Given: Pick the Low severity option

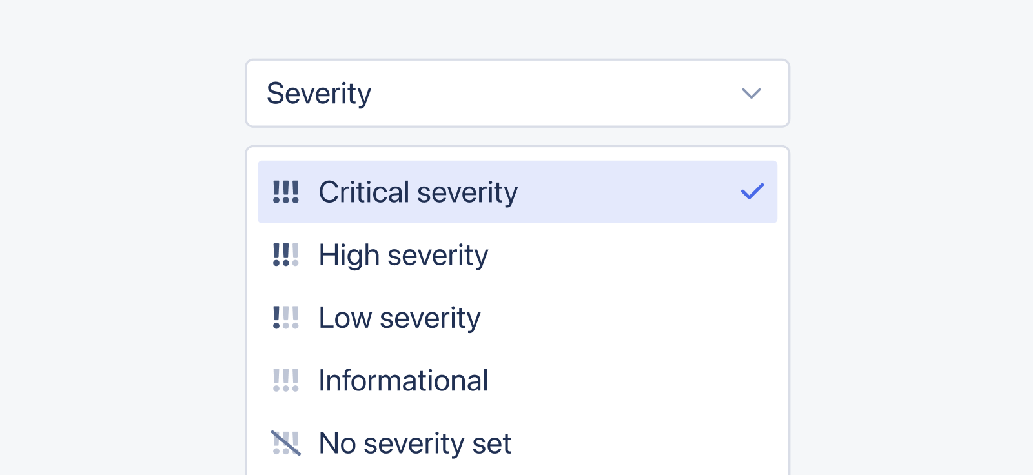Looking at the screenshot, I should (517, 318).
